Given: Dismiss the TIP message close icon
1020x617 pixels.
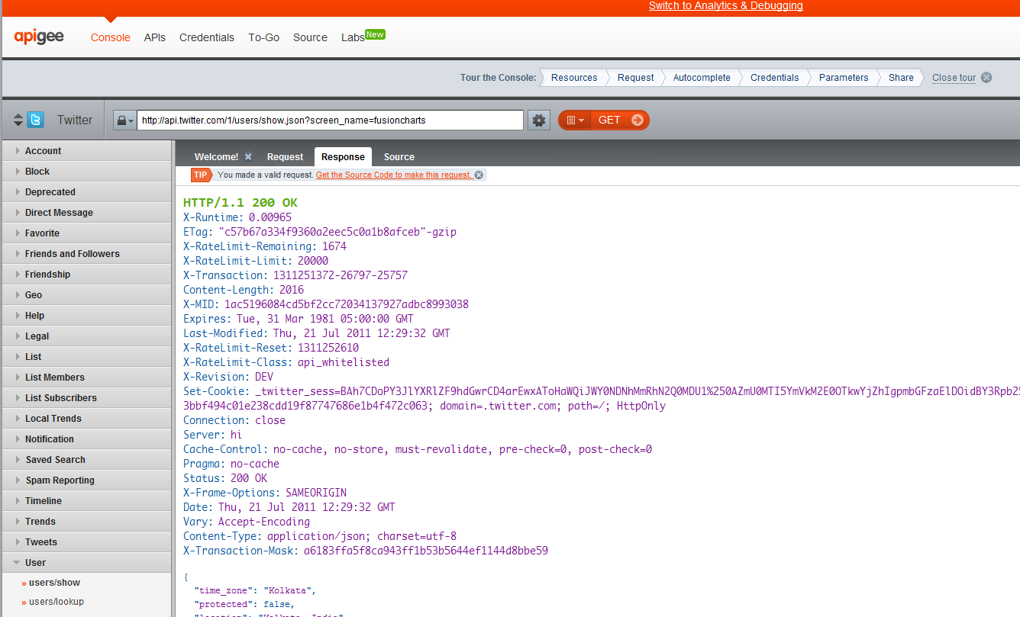Looking at the screenshot, I should (479, 175).
